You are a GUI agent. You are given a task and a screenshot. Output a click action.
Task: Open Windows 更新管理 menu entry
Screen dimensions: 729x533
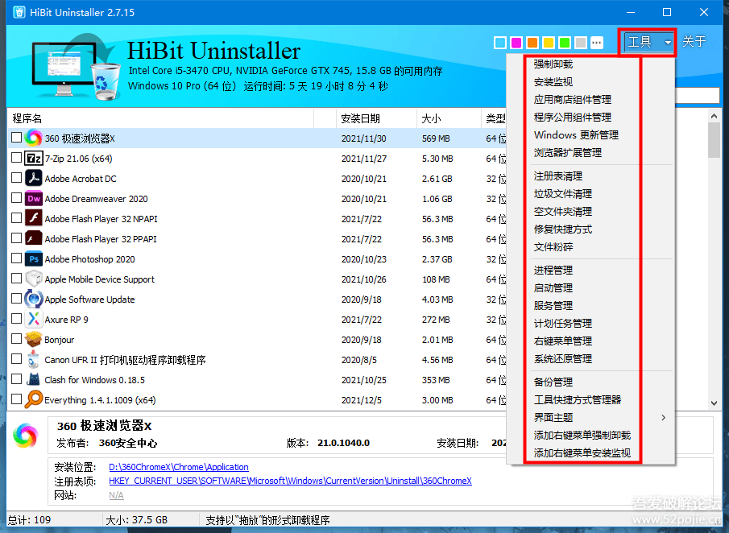[576, 134]
